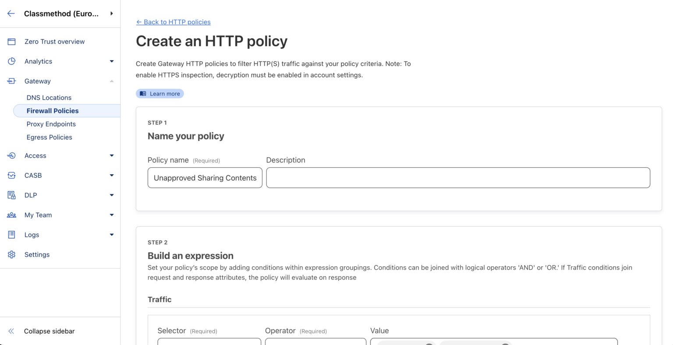Collapse the sidebar with the double-chevron
The image size is (673, 345).
11,331
